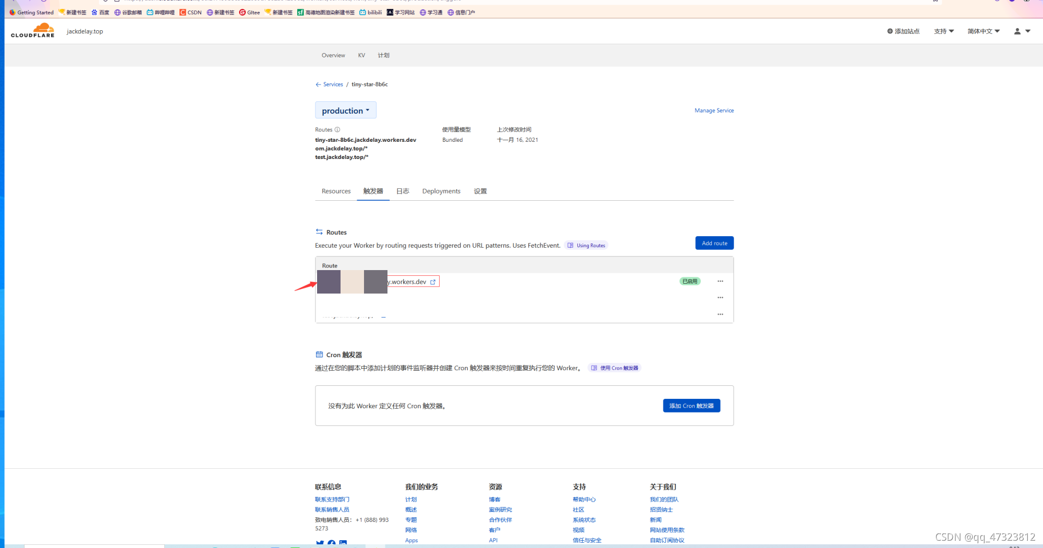Viewport: 1043px width, 548px height.
Task: Open the 合作伙伴 footer link
Action: tap(500, 520)
